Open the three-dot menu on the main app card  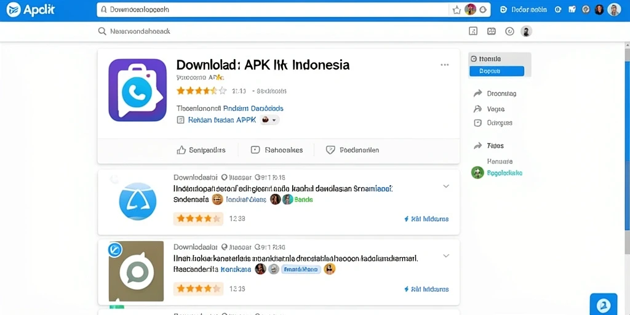[x=444, y=65]
